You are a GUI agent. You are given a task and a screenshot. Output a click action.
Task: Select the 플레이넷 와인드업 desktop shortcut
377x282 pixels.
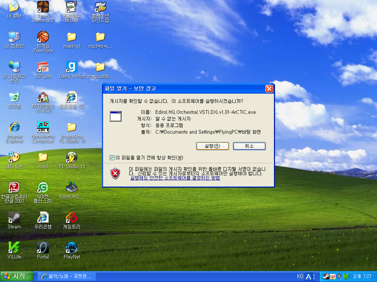(x=101, y=11)
